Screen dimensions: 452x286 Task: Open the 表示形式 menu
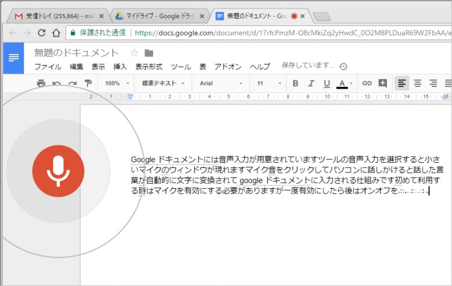(x=149, y=67)
